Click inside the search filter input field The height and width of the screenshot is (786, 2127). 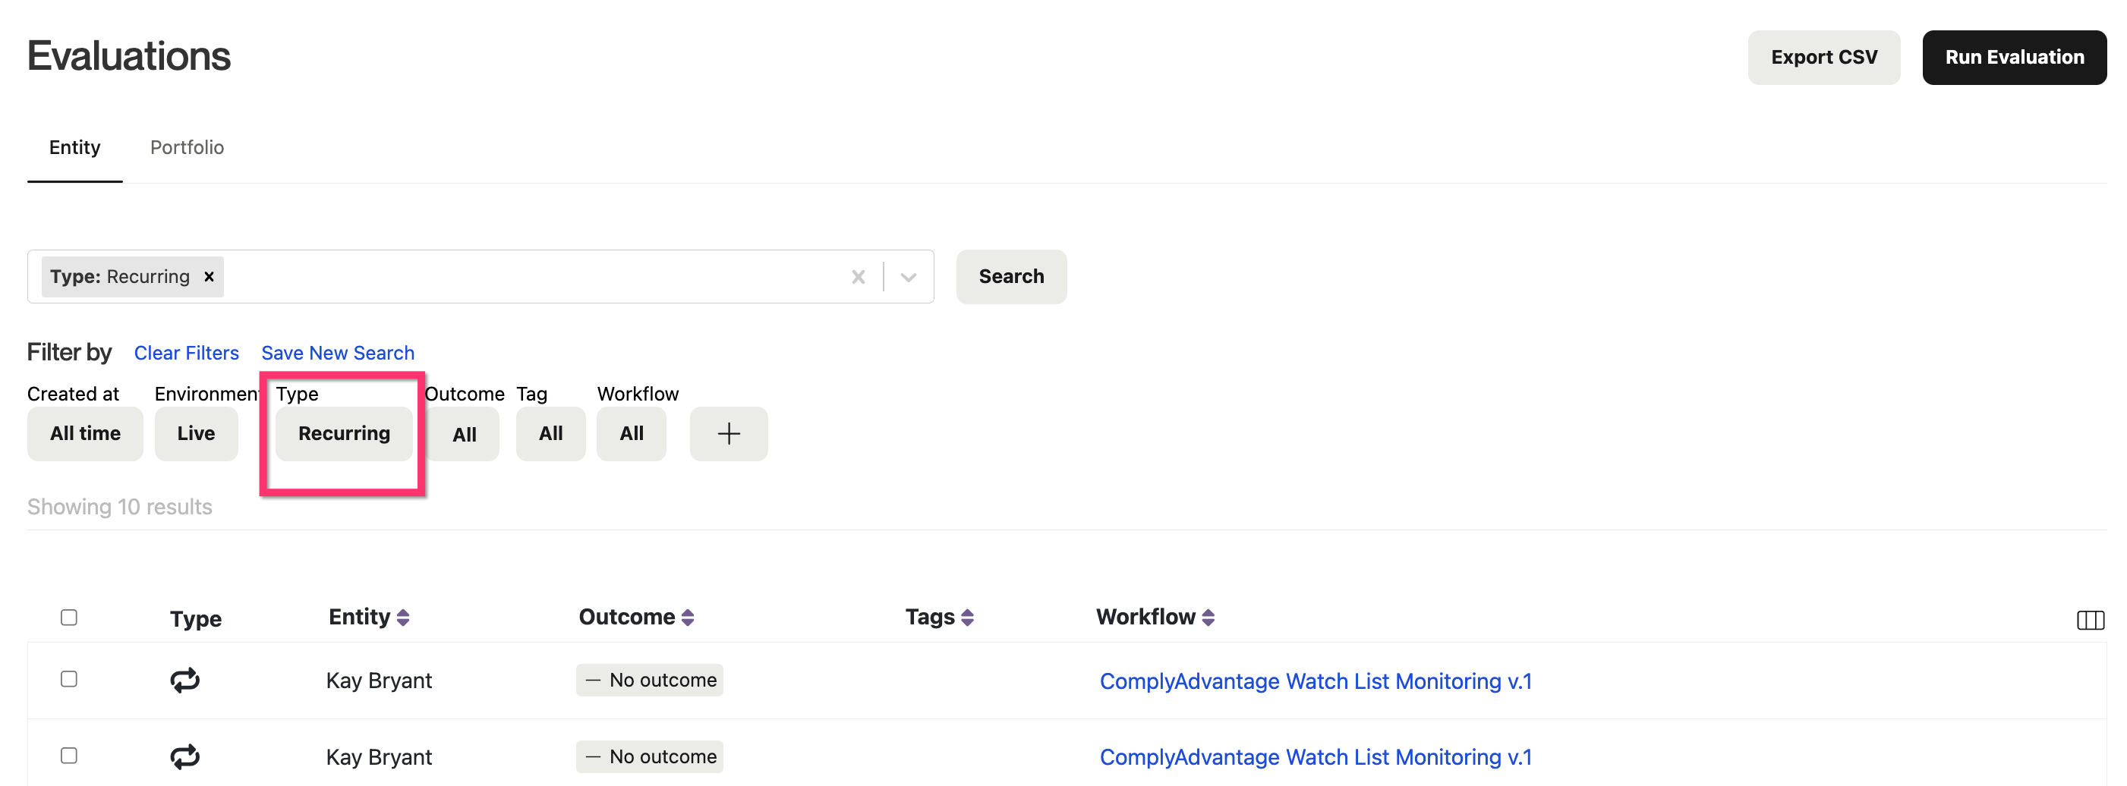pos(528,277)
